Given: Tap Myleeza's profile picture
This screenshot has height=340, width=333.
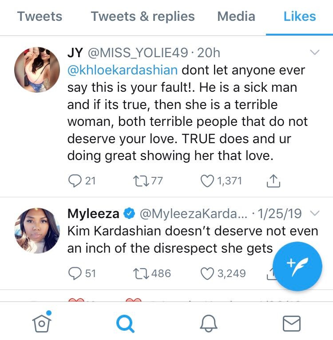Looking at the screenshot, I should [37, 231].
